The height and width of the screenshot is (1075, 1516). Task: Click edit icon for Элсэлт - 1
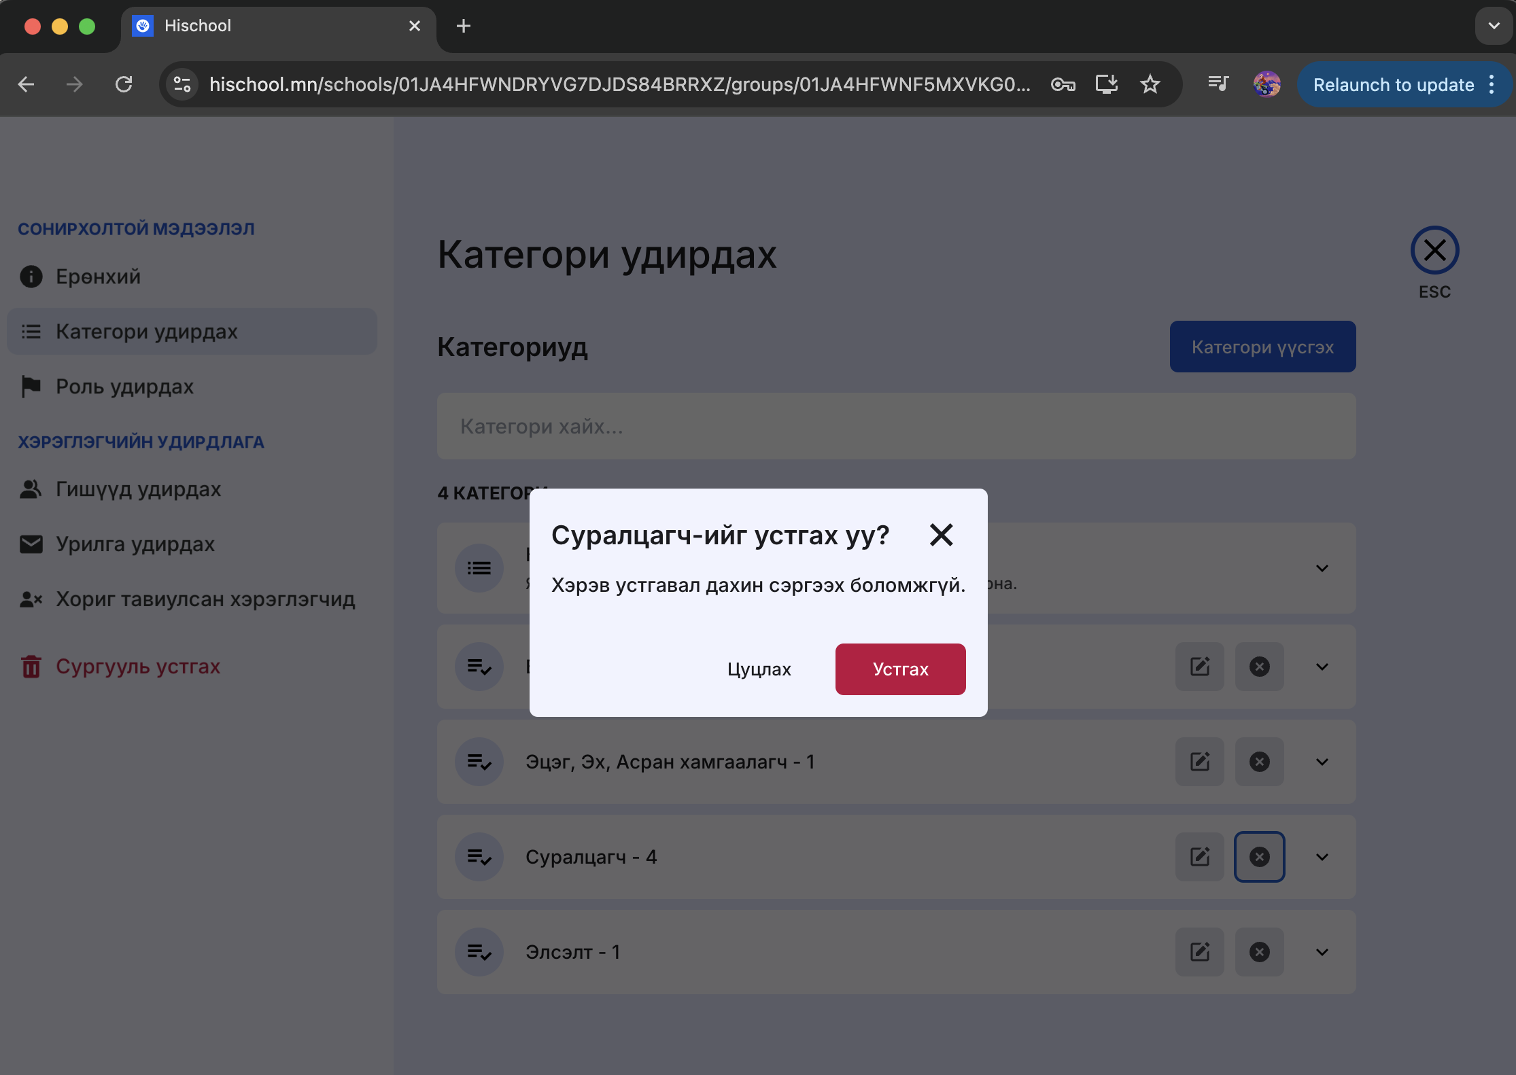pyautogui.click(x=1199, y=952)
